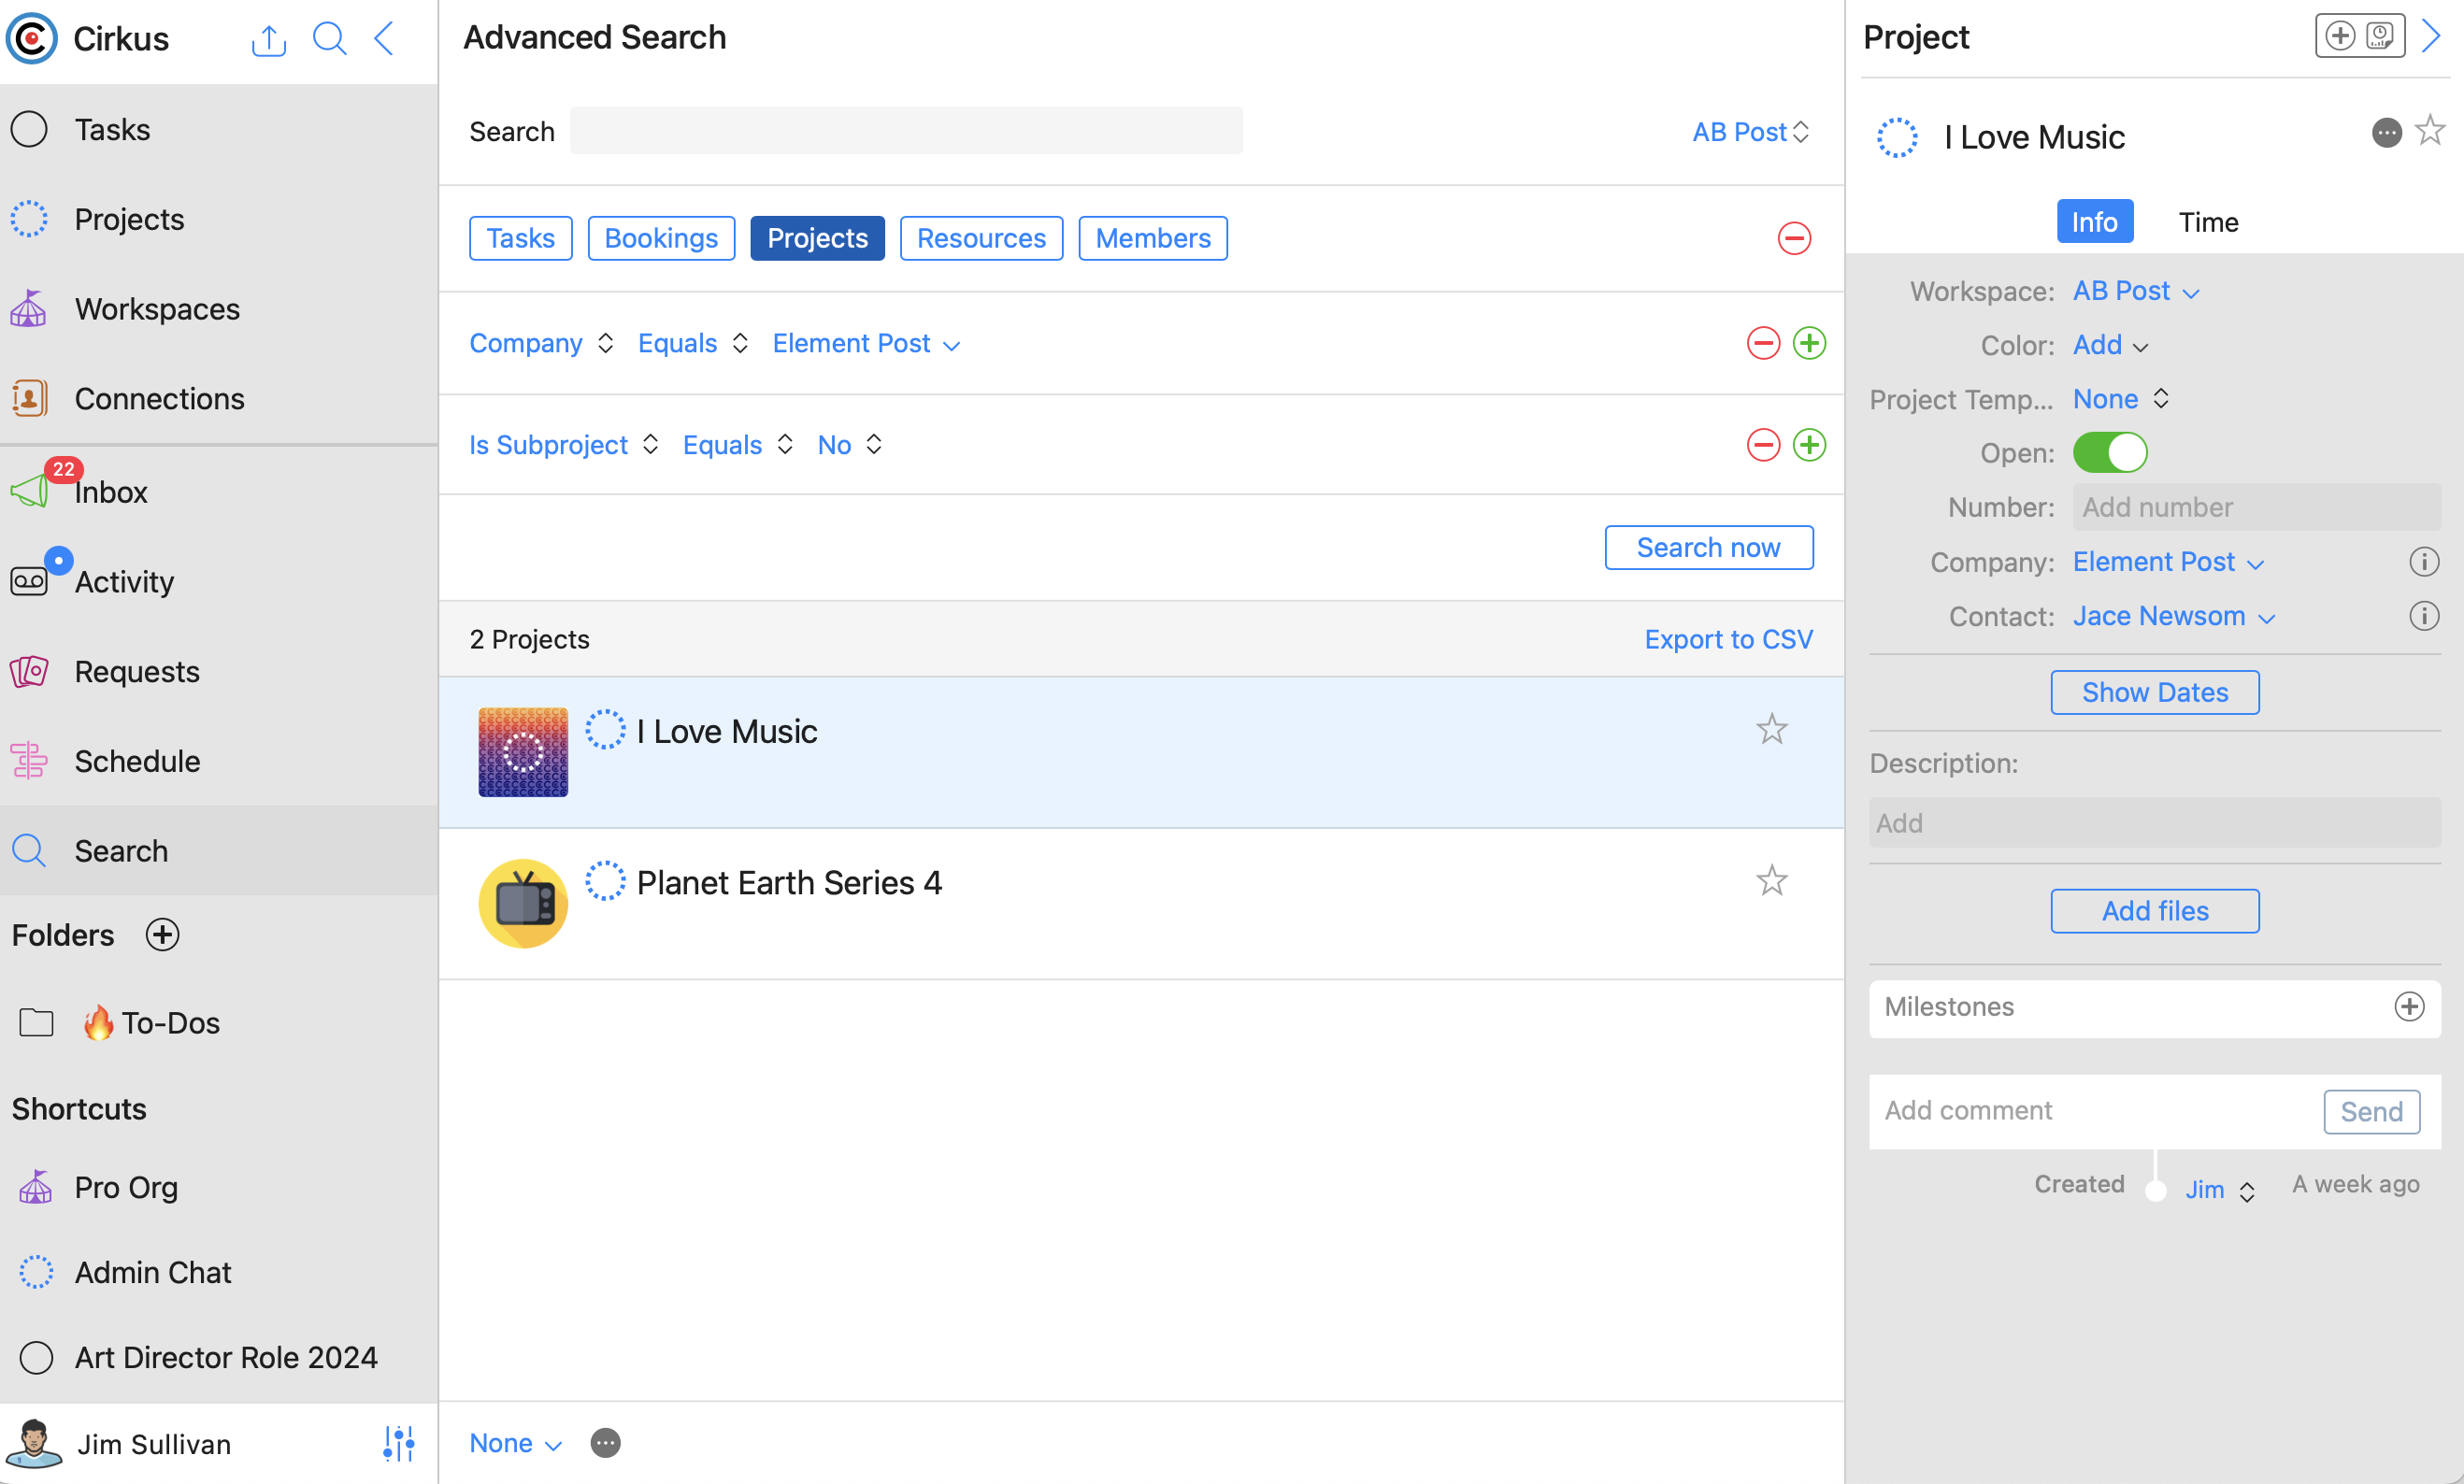
Task: Collapse sidebar with the back chevron icon
Action: [x=385, y=39]
